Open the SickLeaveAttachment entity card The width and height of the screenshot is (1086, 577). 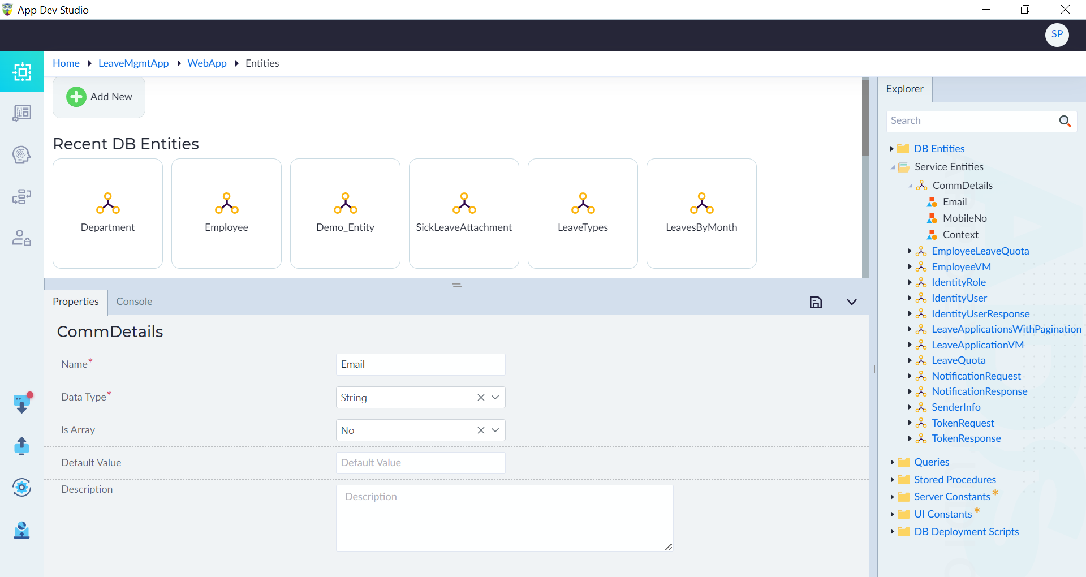point(464,214)
